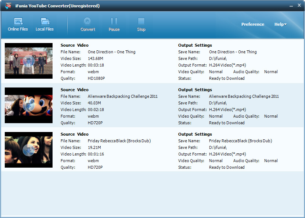Click Source Video heading of Friday row
Image resolution: width=305 pixels, height=218 pixels.
[x=75, y=134]
